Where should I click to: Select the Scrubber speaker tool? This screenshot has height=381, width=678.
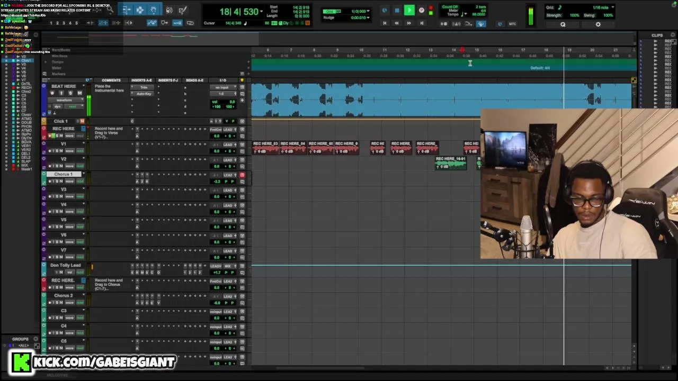(x=169, y=10)
